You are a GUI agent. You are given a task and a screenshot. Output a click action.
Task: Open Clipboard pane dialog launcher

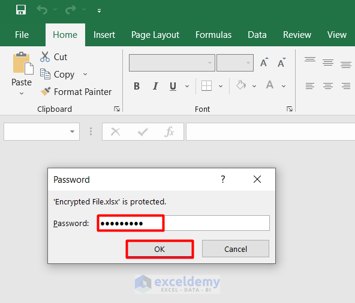pyautogui.click(x=117, y=109)
